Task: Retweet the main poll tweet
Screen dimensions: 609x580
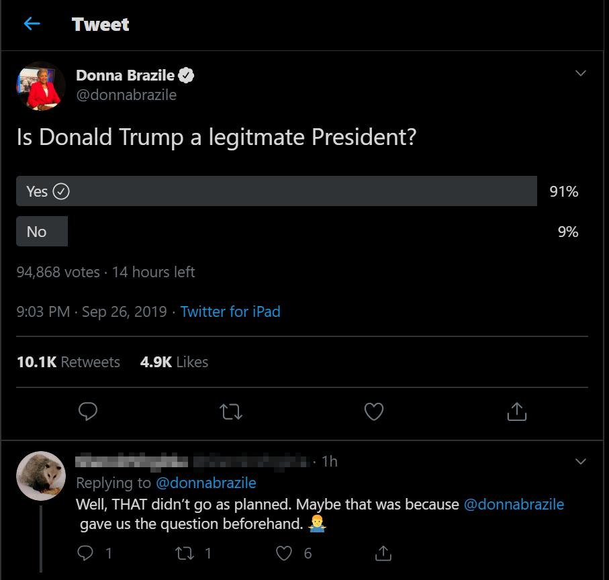Action: 231,411
